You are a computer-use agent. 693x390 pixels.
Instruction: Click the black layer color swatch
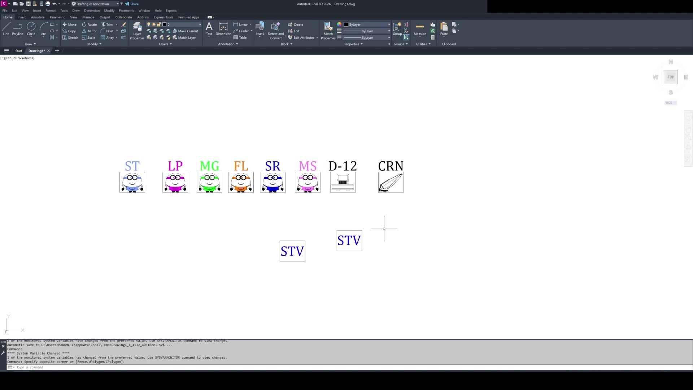point(164,25)
